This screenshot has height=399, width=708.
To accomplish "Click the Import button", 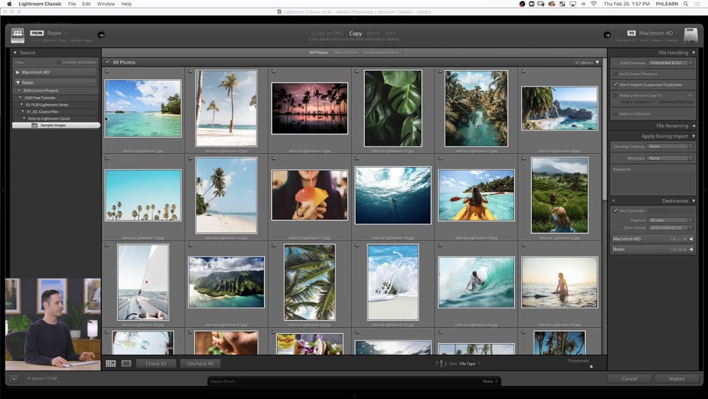I will pyautogui.click(x=677, y=379).
